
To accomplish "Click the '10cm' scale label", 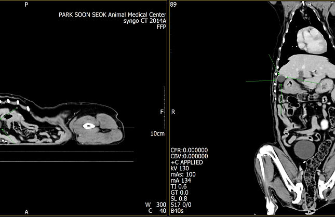I will (157, 134).
